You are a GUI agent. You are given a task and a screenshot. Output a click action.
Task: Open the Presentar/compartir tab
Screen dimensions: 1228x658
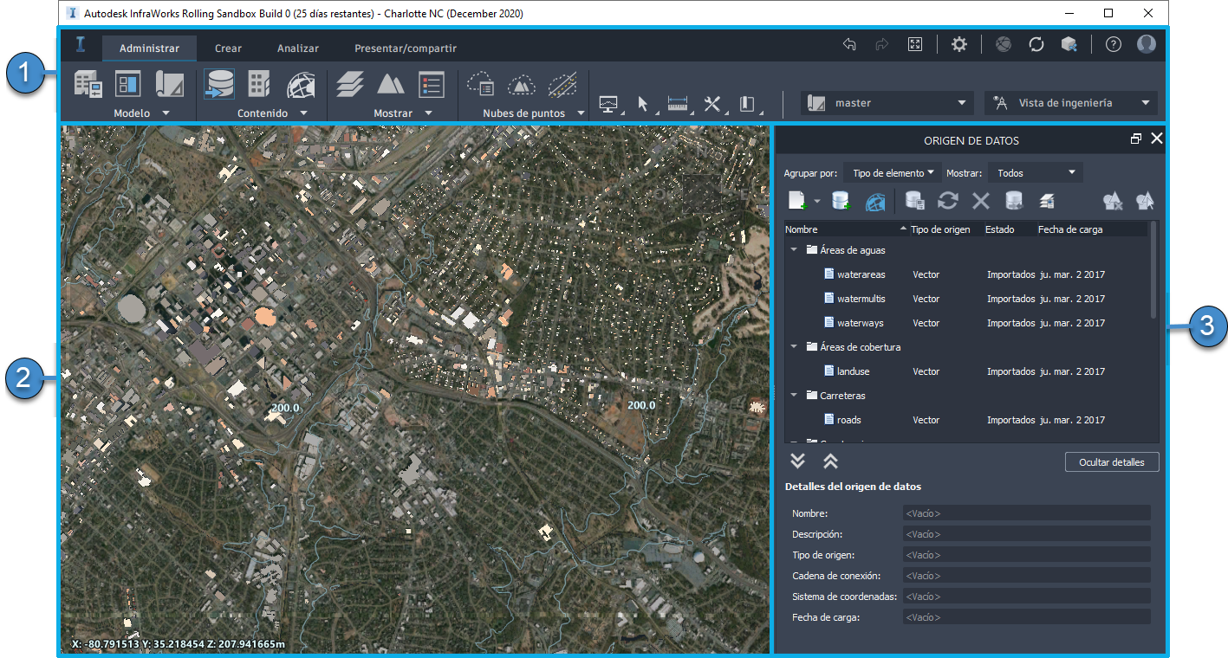[406, 48]
